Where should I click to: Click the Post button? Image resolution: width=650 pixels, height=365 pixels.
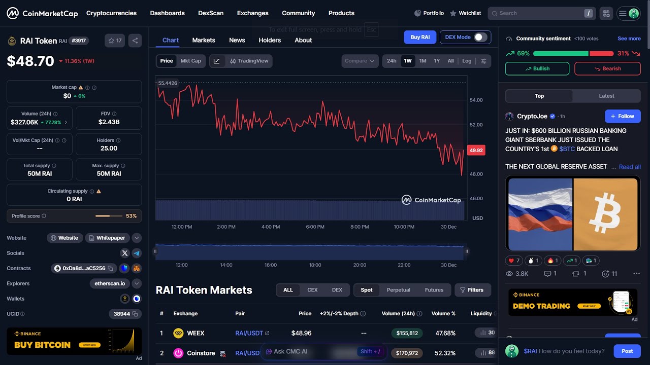pos(627,351)
